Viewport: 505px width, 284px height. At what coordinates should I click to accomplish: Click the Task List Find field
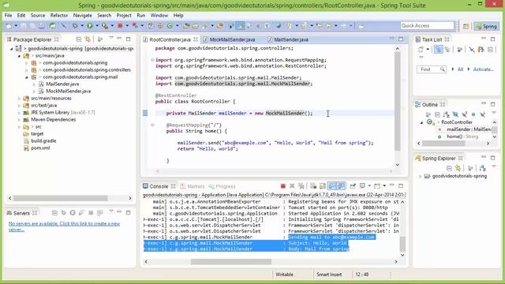tap(432, 69)
